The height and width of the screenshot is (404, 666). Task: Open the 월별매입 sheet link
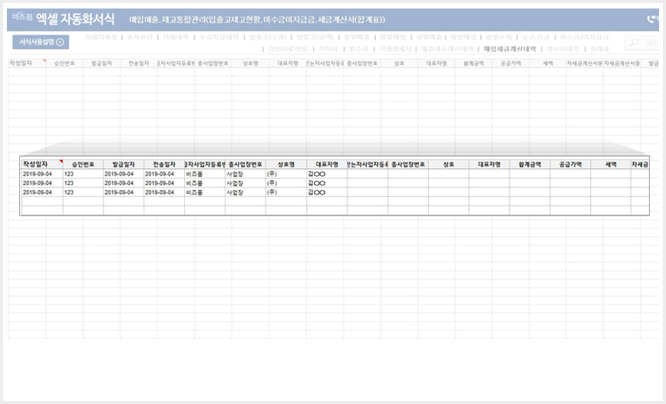point(463,38)
